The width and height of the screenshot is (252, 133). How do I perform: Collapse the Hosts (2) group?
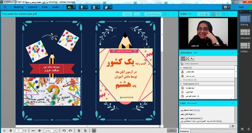point(181,68)
